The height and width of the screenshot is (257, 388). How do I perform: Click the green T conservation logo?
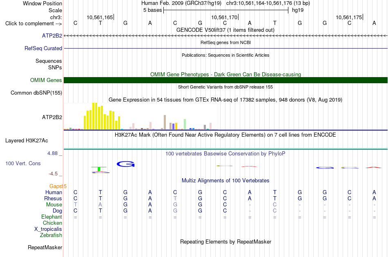point(99,169)
